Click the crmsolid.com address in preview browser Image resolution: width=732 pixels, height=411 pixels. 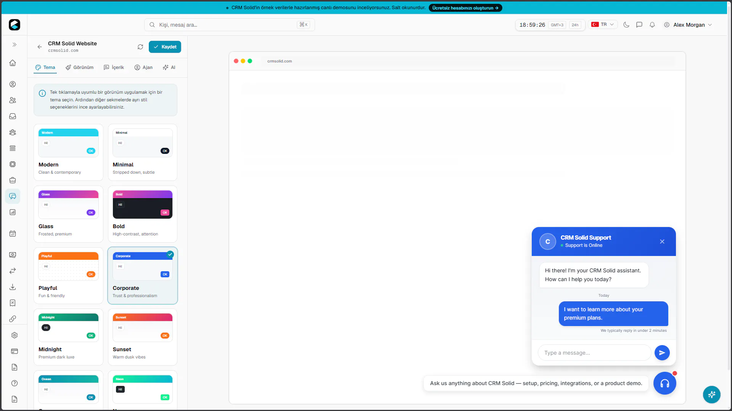point(280,61)
